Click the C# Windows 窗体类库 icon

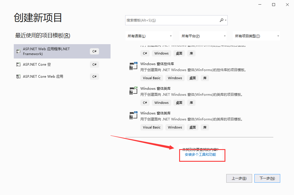point(133,91)
